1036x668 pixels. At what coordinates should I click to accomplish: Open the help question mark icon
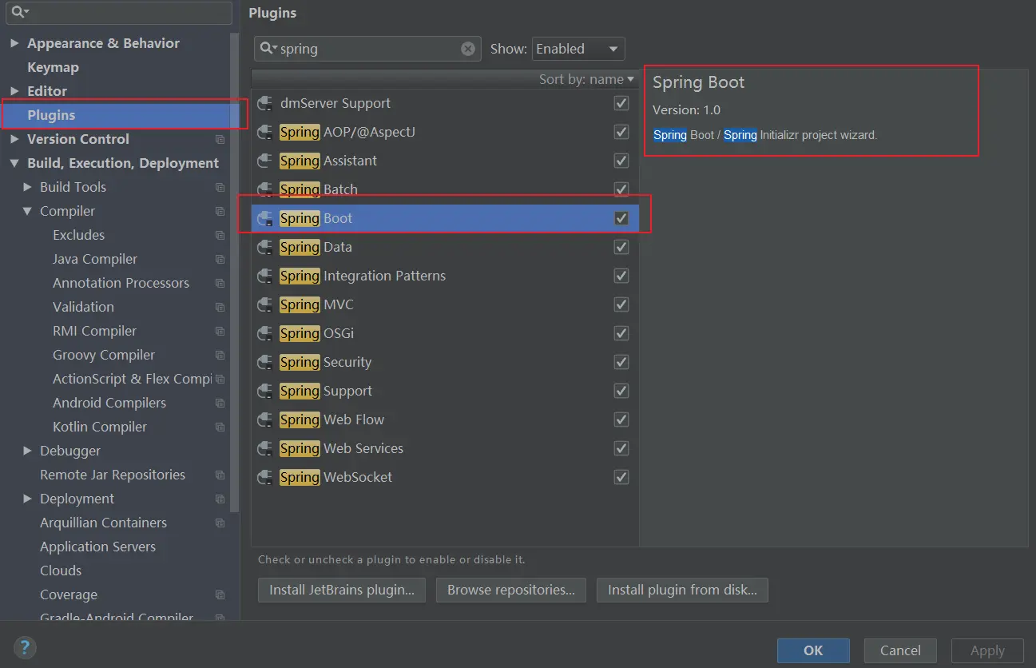click(x=25, y=648)
